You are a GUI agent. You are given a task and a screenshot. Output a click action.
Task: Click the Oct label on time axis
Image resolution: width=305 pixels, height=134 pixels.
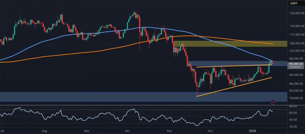coord(127,131)
